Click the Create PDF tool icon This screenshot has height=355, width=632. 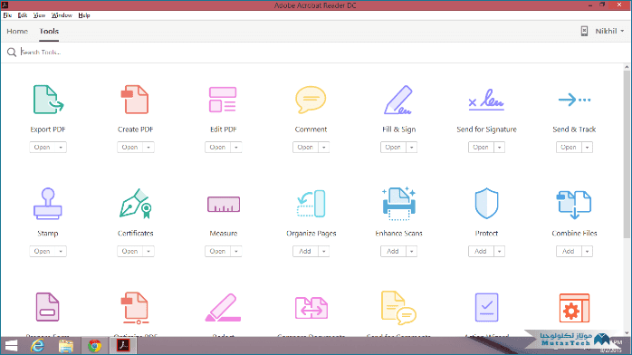[136, 100]
